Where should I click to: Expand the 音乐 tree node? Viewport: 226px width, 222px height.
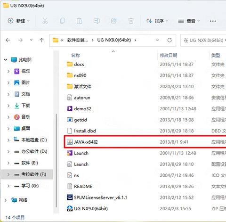(8, 117)
